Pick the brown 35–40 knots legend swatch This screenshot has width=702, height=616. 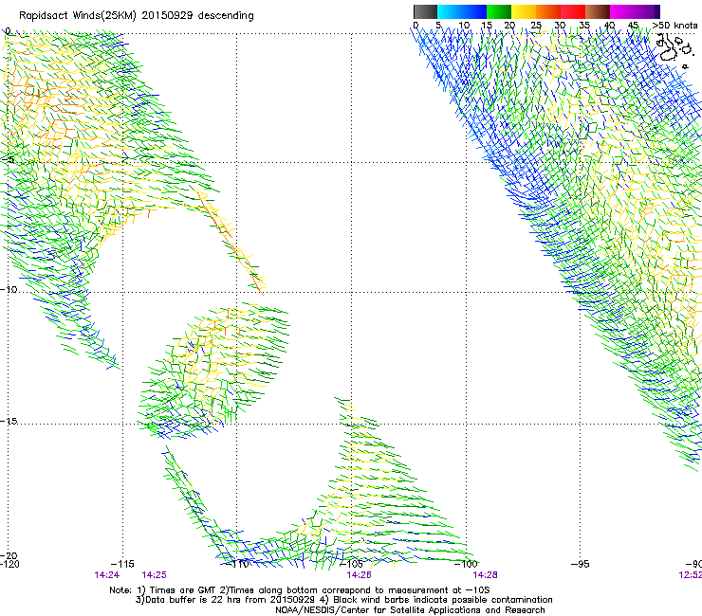point(598,11)
